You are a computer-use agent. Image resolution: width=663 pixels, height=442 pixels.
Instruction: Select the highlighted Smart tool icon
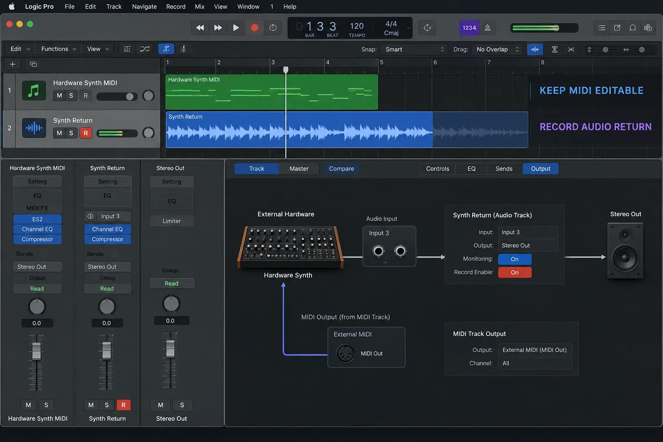tap(166, 49)
